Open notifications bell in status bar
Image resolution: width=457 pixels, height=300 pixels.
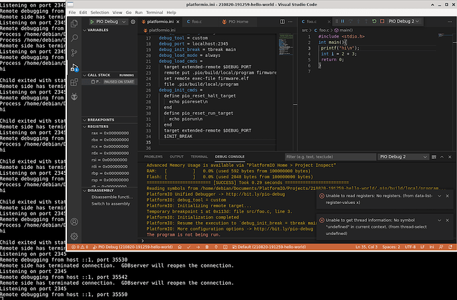450,247
